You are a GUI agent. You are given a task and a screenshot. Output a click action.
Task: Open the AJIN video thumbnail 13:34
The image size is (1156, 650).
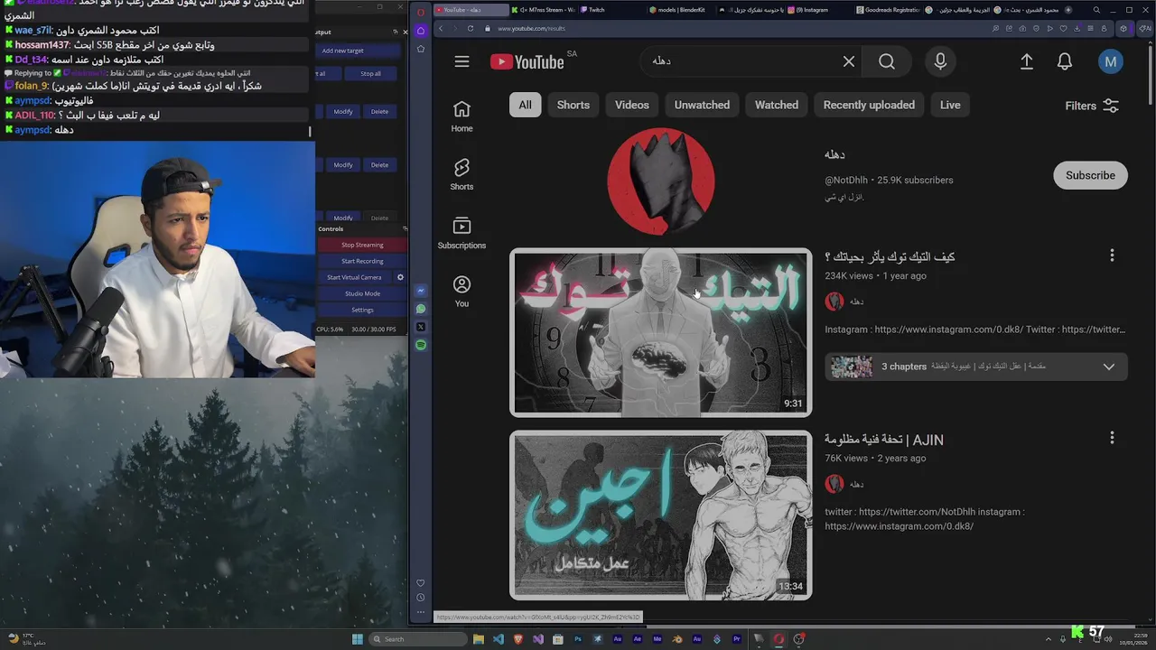[x=661, y=515]
